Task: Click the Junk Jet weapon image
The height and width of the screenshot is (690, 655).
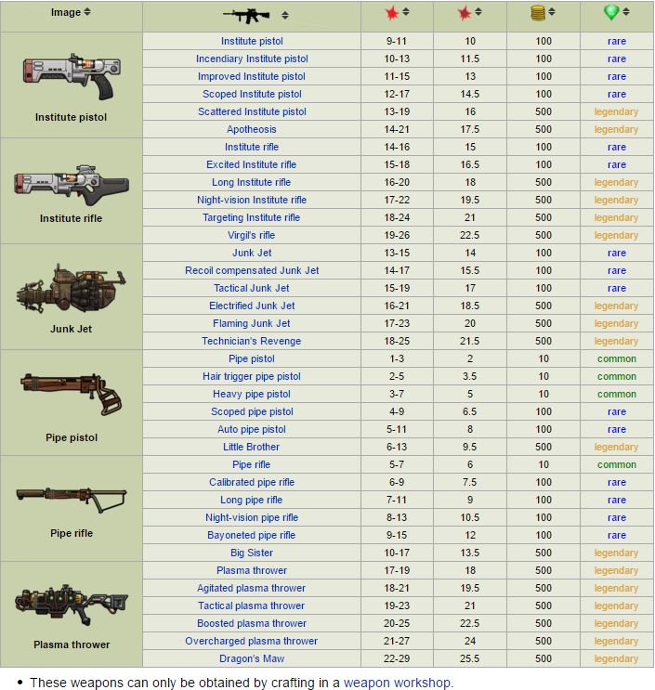Action: [x=72, y=289]
